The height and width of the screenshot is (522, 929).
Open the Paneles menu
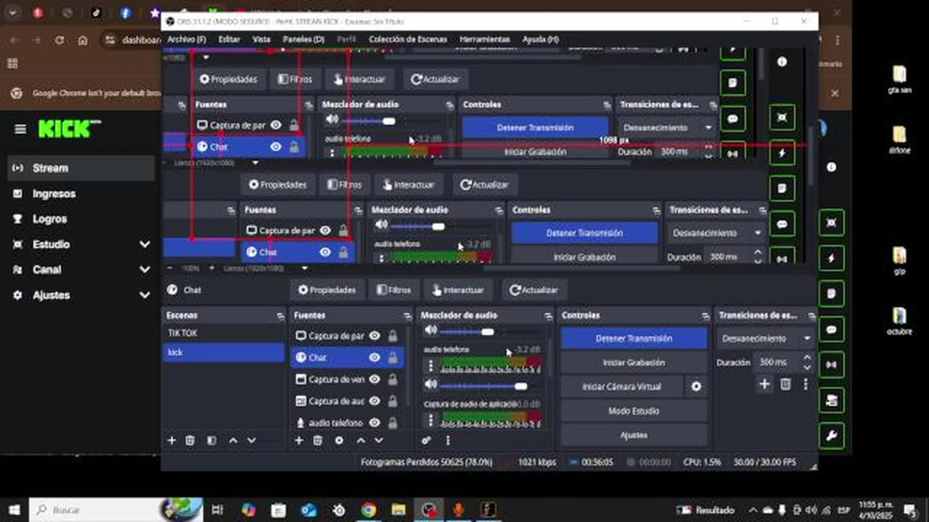tap(303, 39)
